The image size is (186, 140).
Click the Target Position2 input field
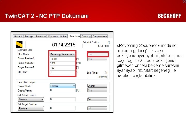(x=63, y=68)
